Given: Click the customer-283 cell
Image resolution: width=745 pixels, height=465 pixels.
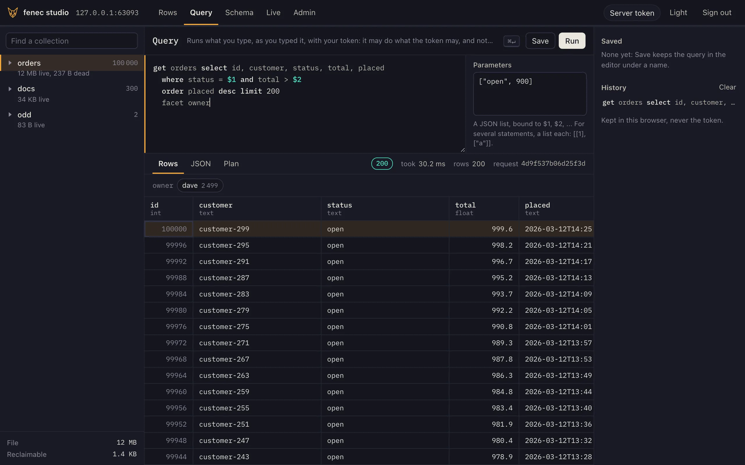Looking at the screenshot, I should 257,294.
